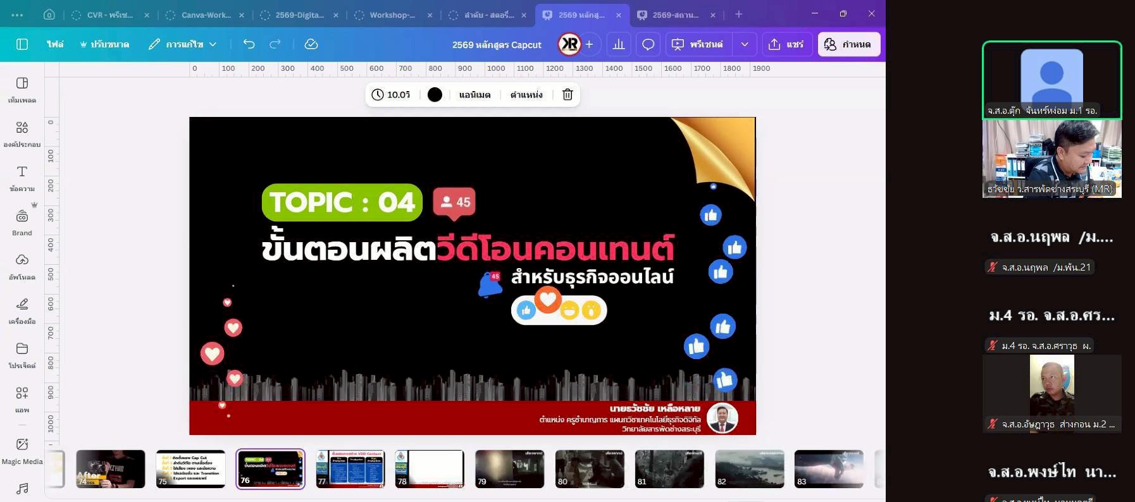Click the cloud save status icon
Viewport: 1135px width, 502px height.
pos(311,44)
